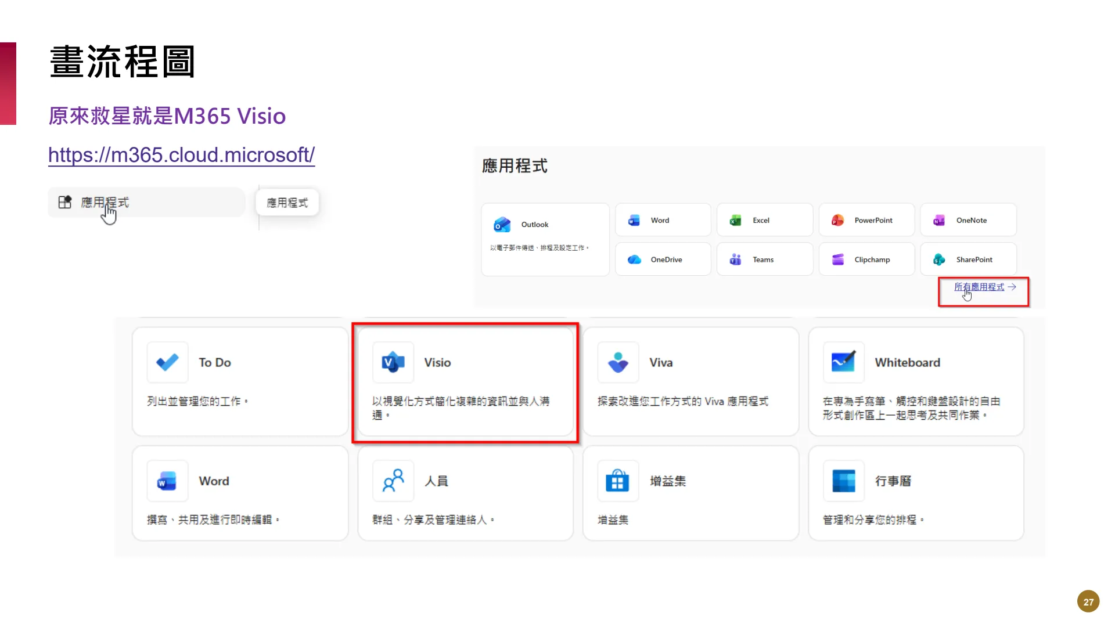Viewport: 1115px width, 627px height.
Task: Open the Visio card title
Action: click(437, 362)
